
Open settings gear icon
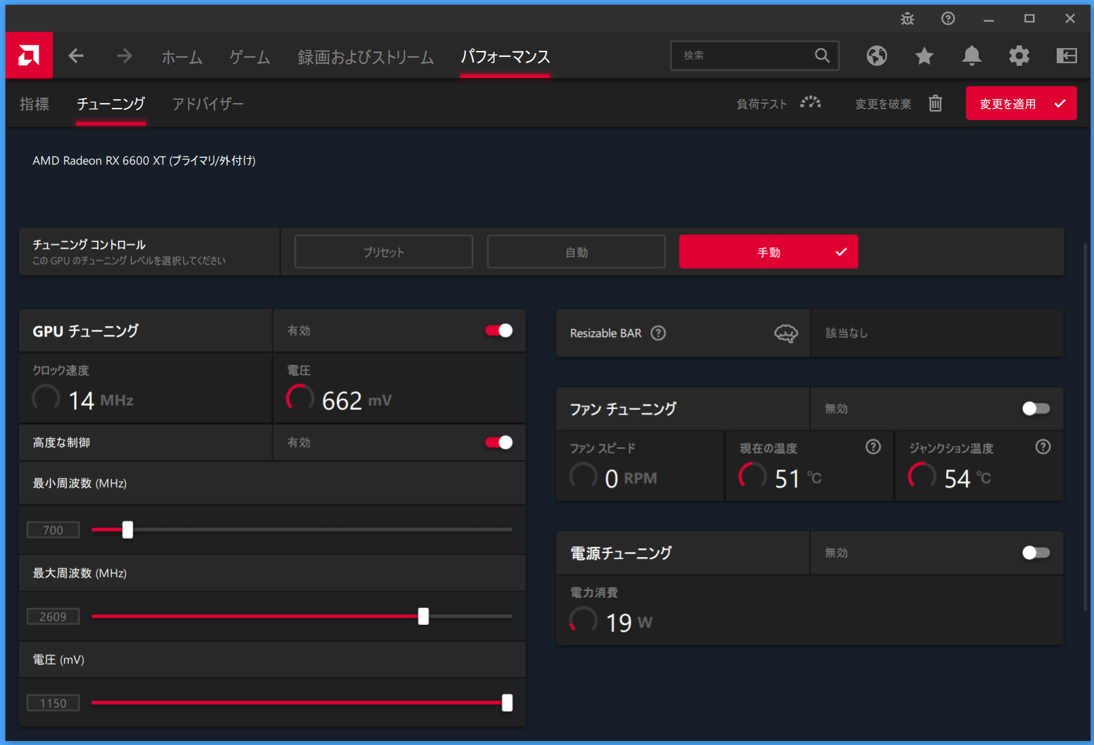coord(1019,56)
